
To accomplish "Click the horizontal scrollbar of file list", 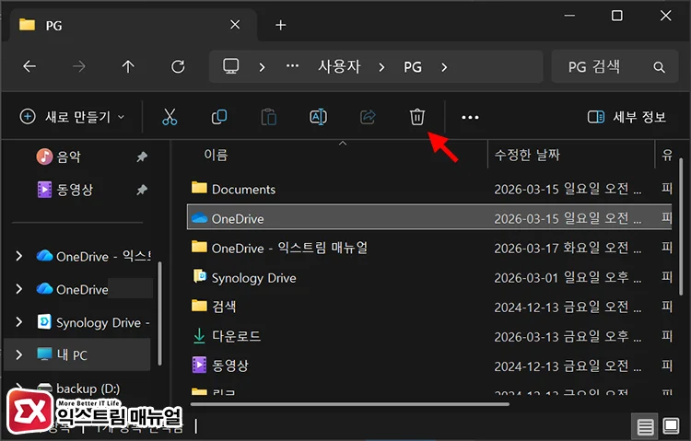I will [350, 403].
